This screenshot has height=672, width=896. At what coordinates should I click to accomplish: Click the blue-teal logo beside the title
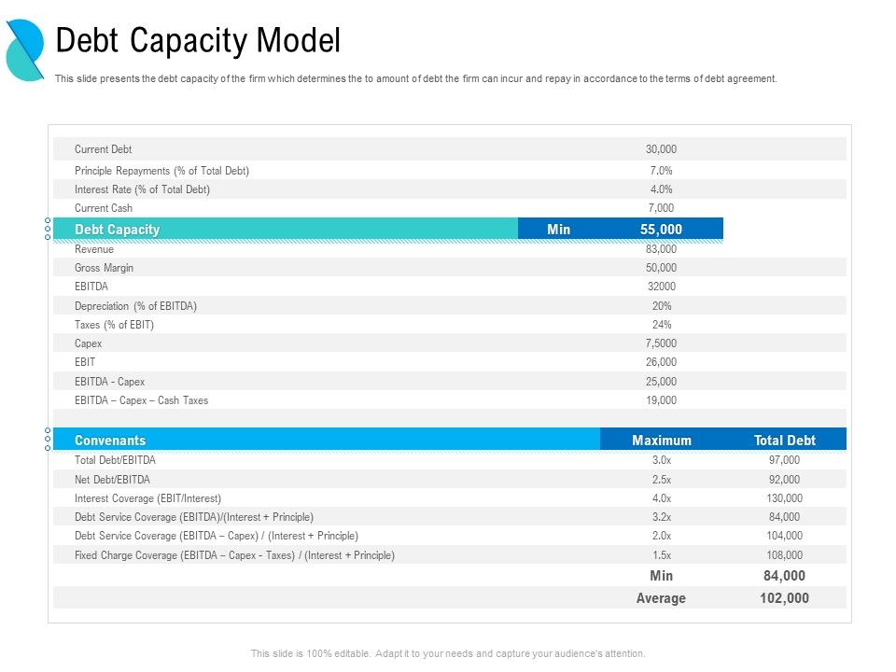(25, 49)
